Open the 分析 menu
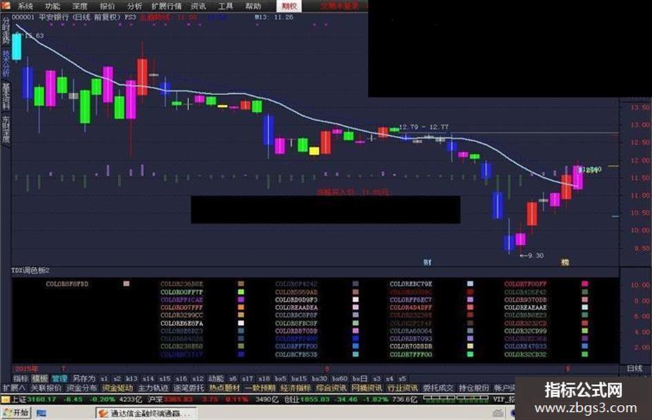The width and height of the screenshot is (652, 420). (x=135, y=6)
